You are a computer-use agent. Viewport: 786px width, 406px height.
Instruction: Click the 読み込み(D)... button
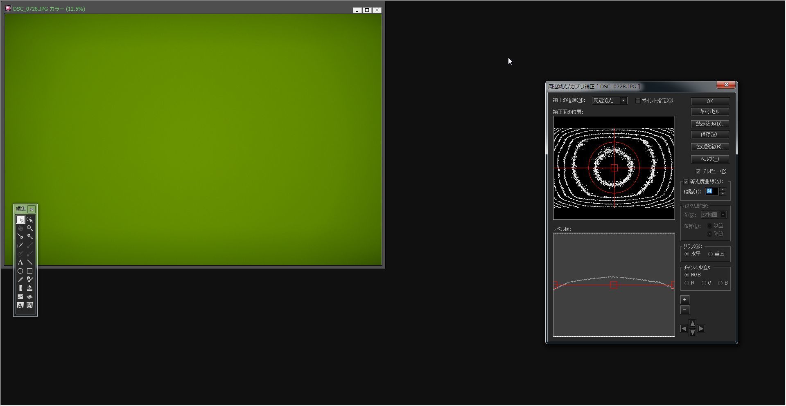coord(710,124)
